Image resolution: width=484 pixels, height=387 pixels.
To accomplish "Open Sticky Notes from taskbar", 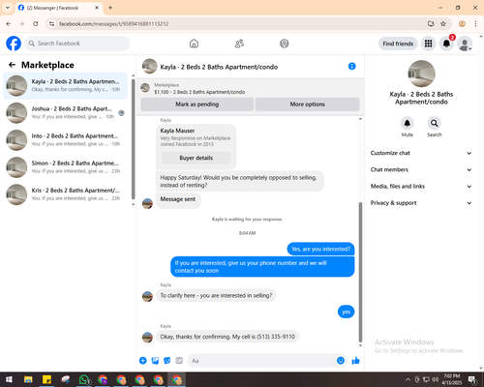I will pos(46,379).
